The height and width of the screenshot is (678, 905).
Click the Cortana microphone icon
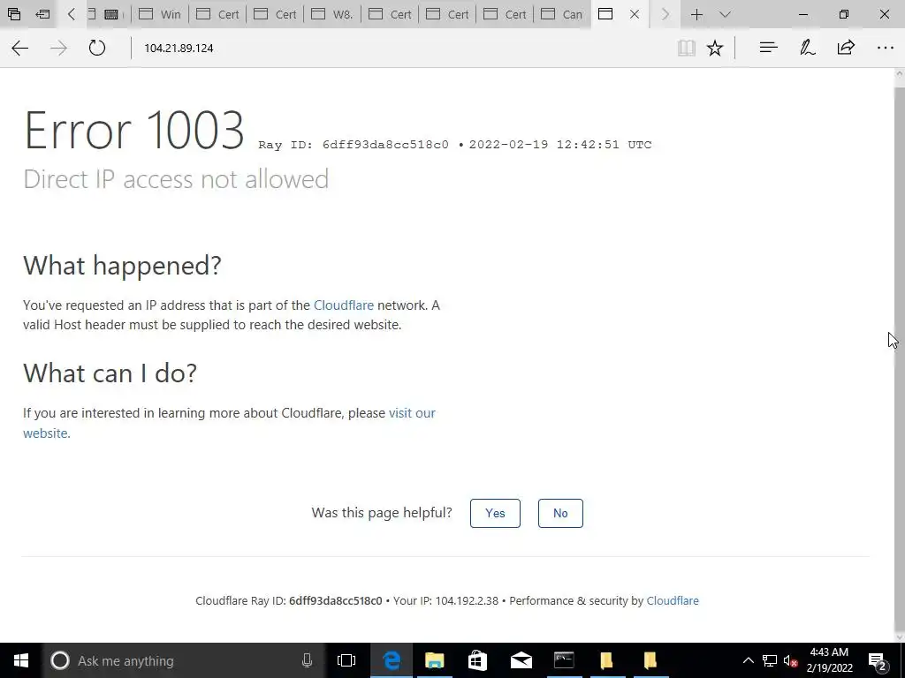coord(307,660)
